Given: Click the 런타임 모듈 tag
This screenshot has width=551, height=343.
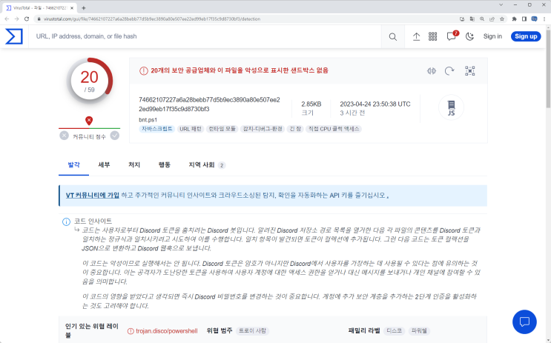Looking at the screenshot, I should point(222,129).
